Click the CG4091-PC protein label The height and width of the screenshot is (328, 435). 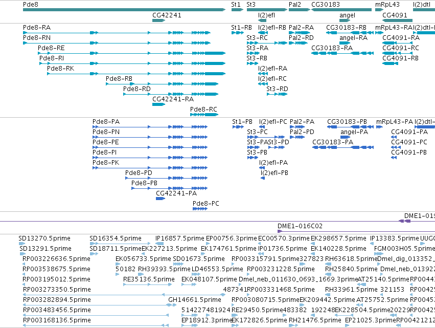[x=409, y=142]
